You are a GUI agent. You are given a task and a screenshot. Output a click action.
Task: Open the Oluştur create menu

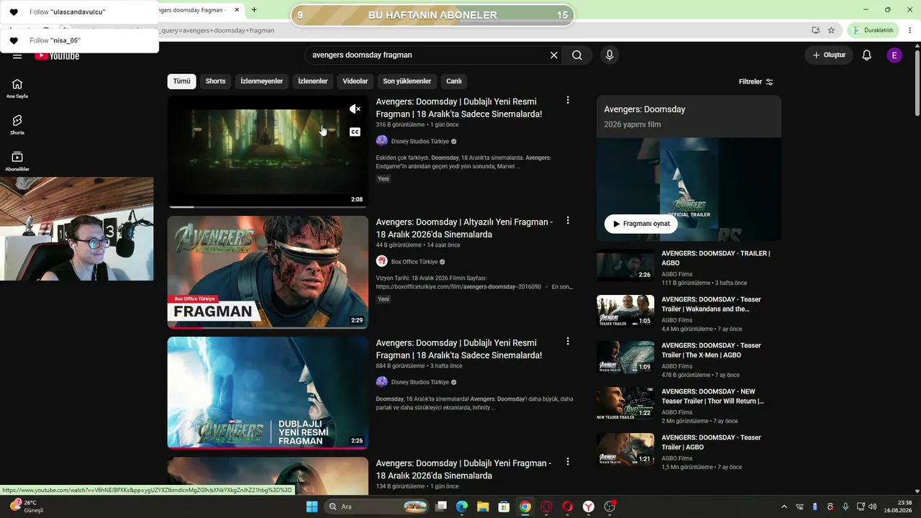tap(829, 55)
